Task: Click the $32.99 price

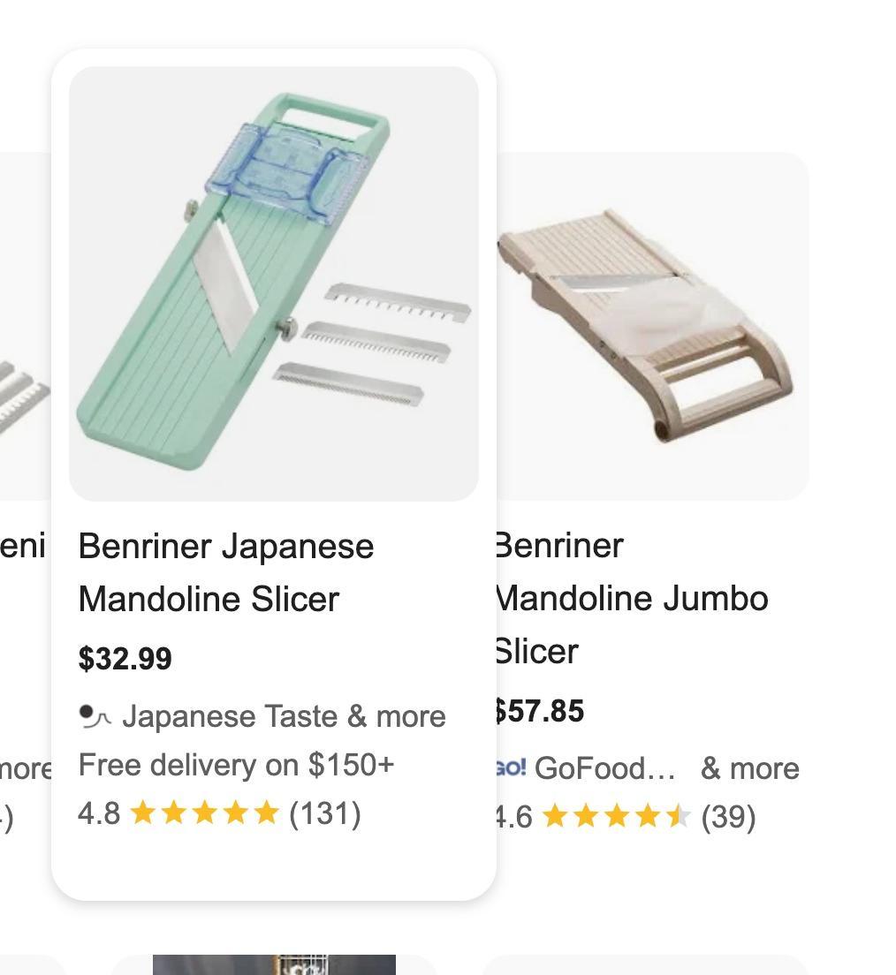Action: [x=125, y=659]
